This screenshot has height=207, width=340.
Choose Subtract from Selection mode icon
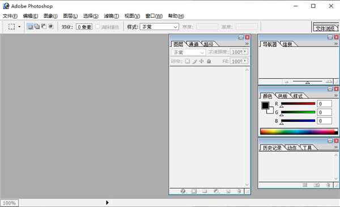(x=44, y=27)
